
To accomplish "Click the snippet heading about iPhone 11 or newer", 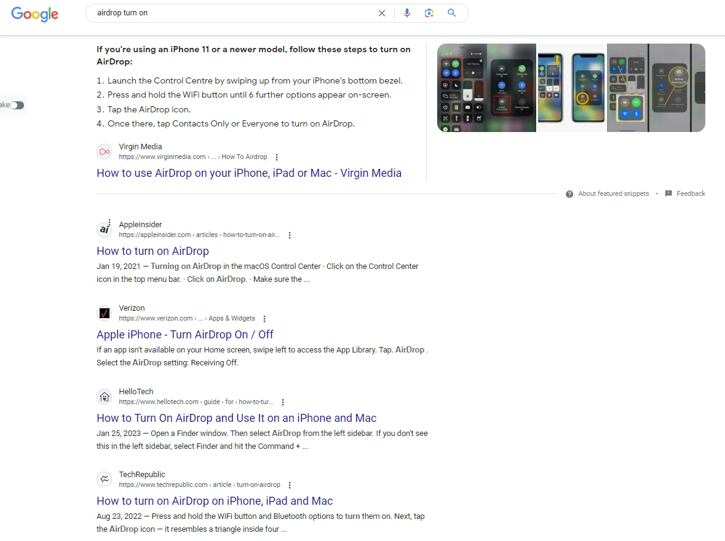I will point(253,55).
